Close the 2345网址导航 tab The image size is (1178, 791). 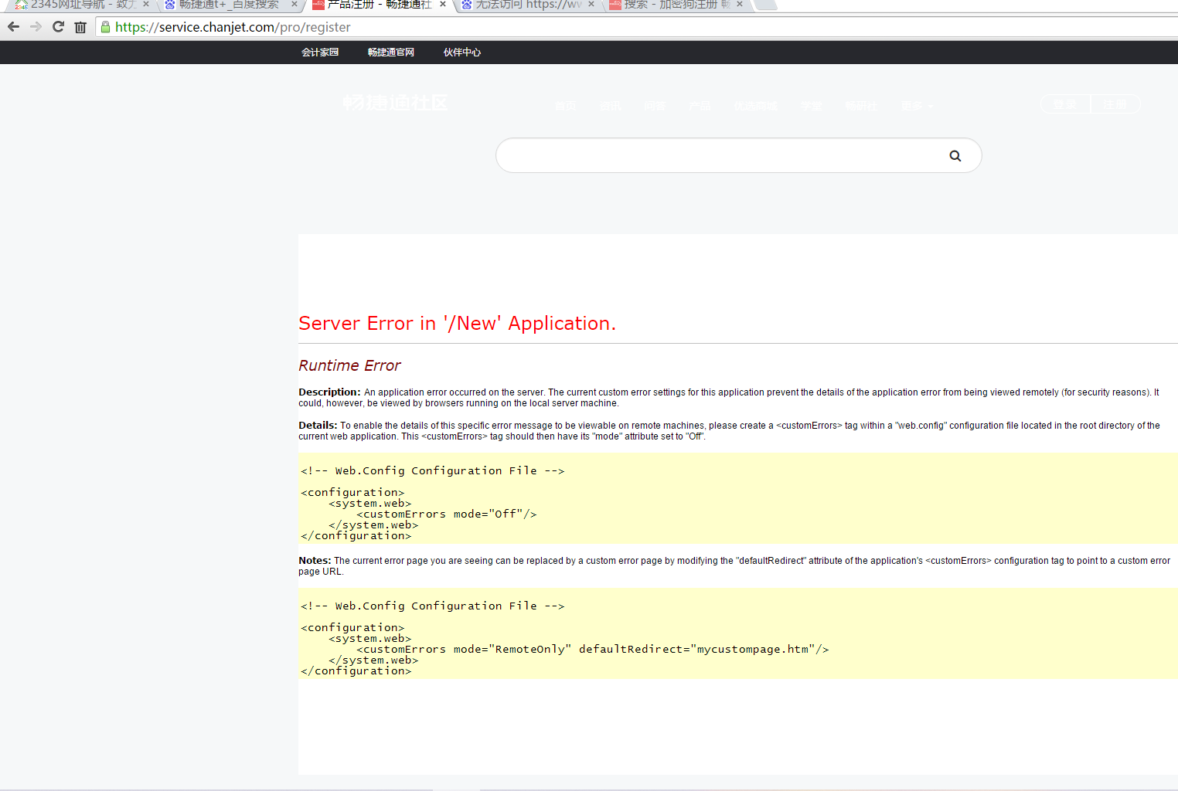146,5
